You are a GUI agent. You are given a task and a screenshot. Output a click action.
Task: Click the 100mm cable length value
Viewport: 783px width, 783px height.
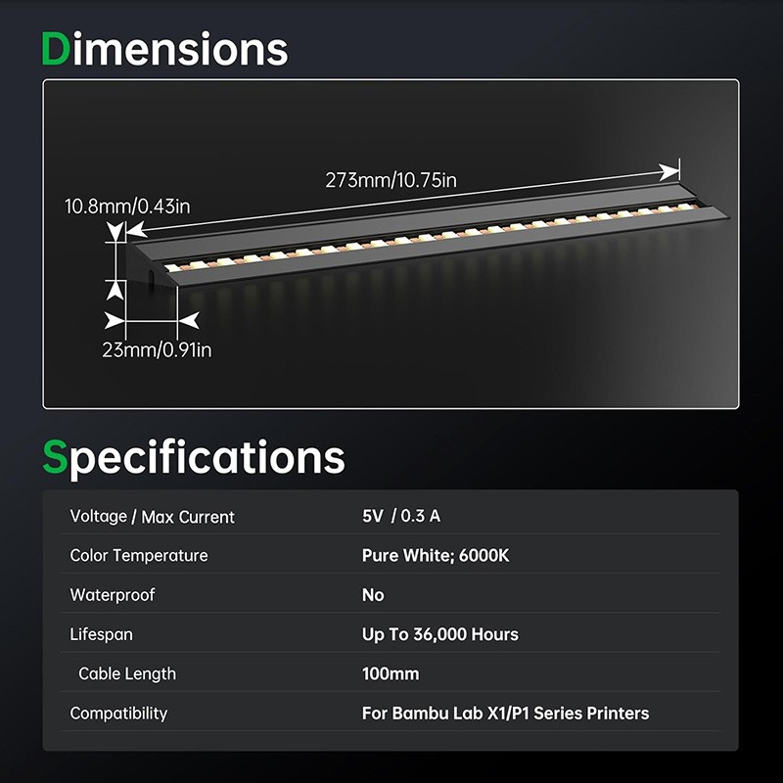tap(391, 673)
